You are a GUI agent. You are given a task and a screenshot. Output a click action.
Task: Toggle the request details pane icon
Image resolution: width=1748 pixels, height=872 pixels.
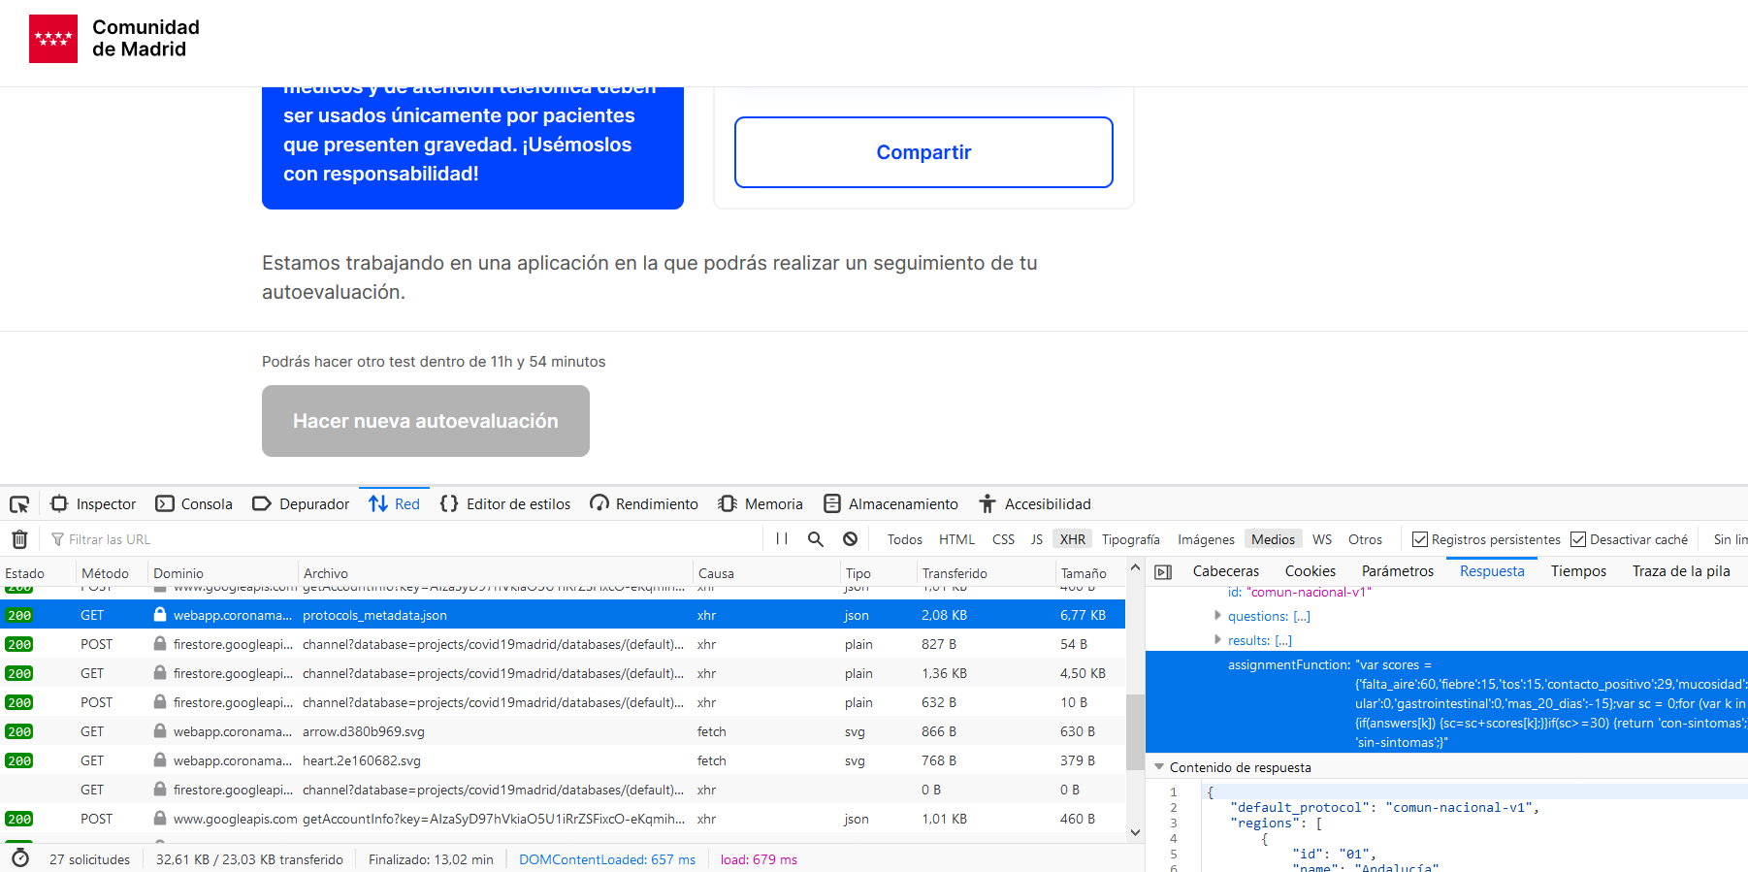coord(1163,572)
